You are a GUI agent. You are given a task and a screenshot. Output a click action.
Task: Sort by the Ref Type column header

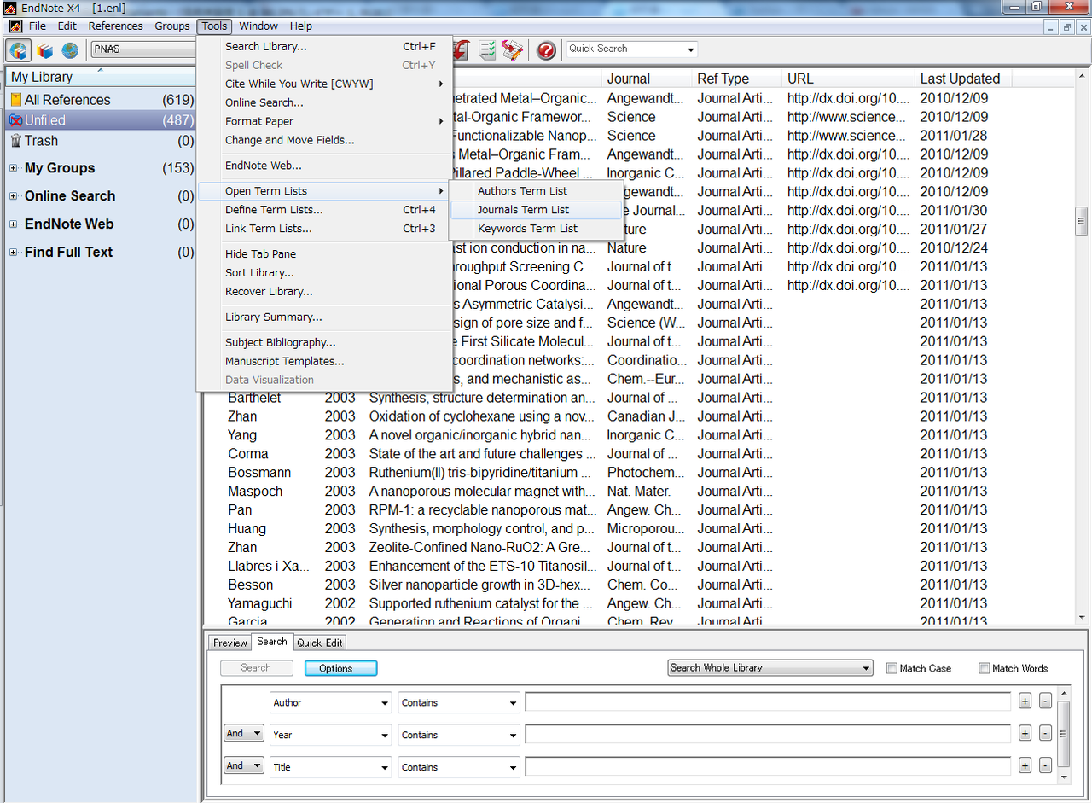pyautogui.click(x=737, y=79)
